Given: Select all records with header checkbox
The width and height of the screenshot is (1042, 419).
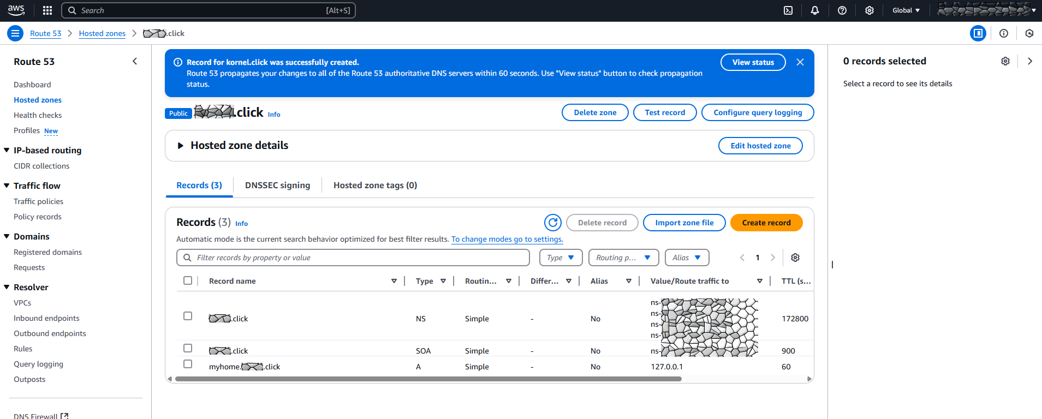Looking at the screenshot, I should (188, 280).
